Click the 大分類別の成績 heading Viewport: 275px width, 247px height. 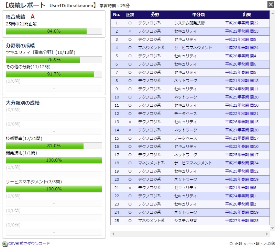(23, 103)
